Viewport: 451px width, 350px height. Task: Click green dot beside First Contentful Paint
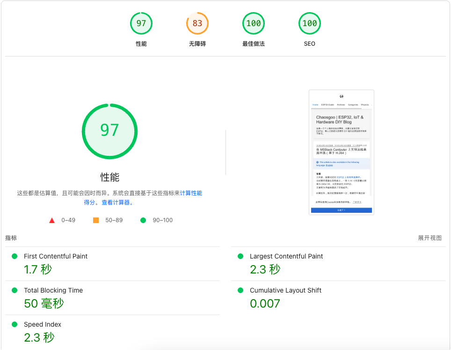pos(15,256)
